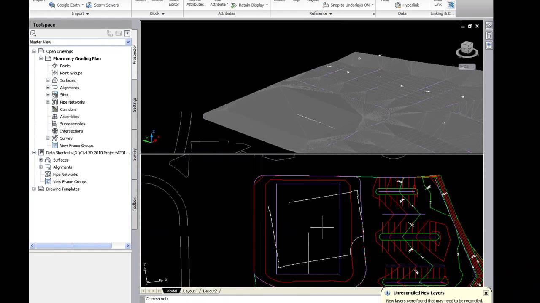
Task: Open Google Earth dropdown arrow
Action: 83,5
